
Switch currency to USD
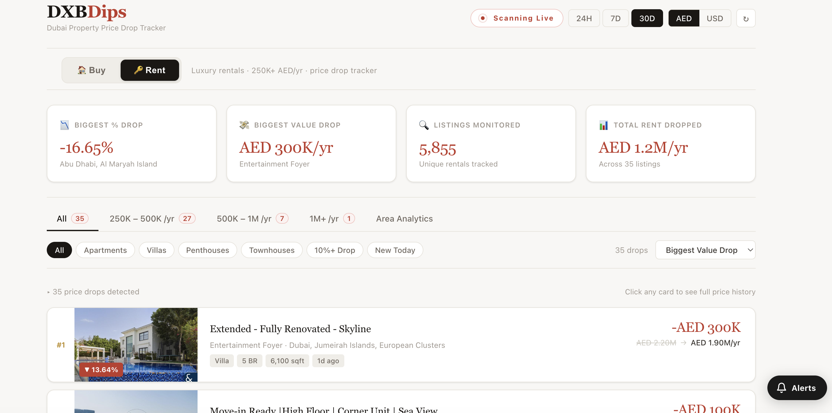click(x=715, y=18)
